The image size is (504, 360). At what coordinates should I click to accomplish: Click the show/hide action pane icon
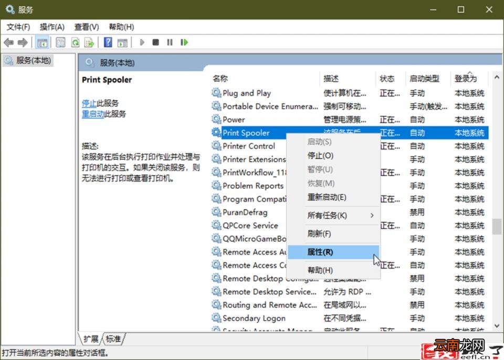[x=122, y=43]
